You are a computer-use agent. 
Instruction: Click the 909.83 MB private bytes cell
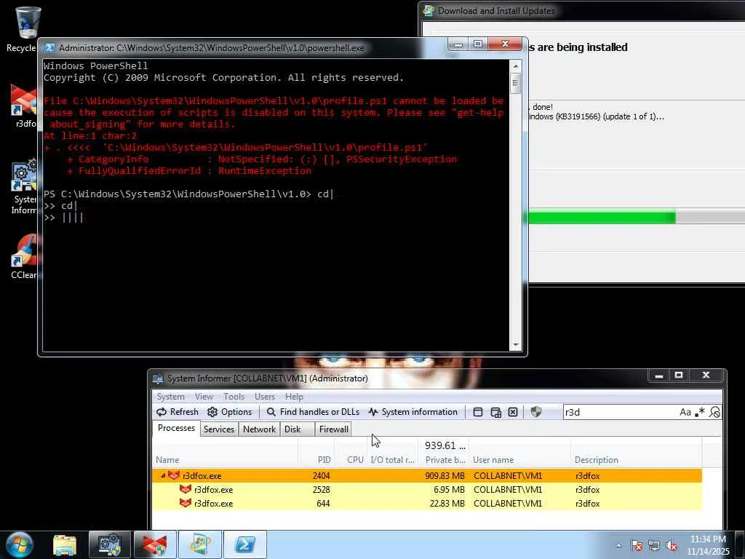point(445,476)
